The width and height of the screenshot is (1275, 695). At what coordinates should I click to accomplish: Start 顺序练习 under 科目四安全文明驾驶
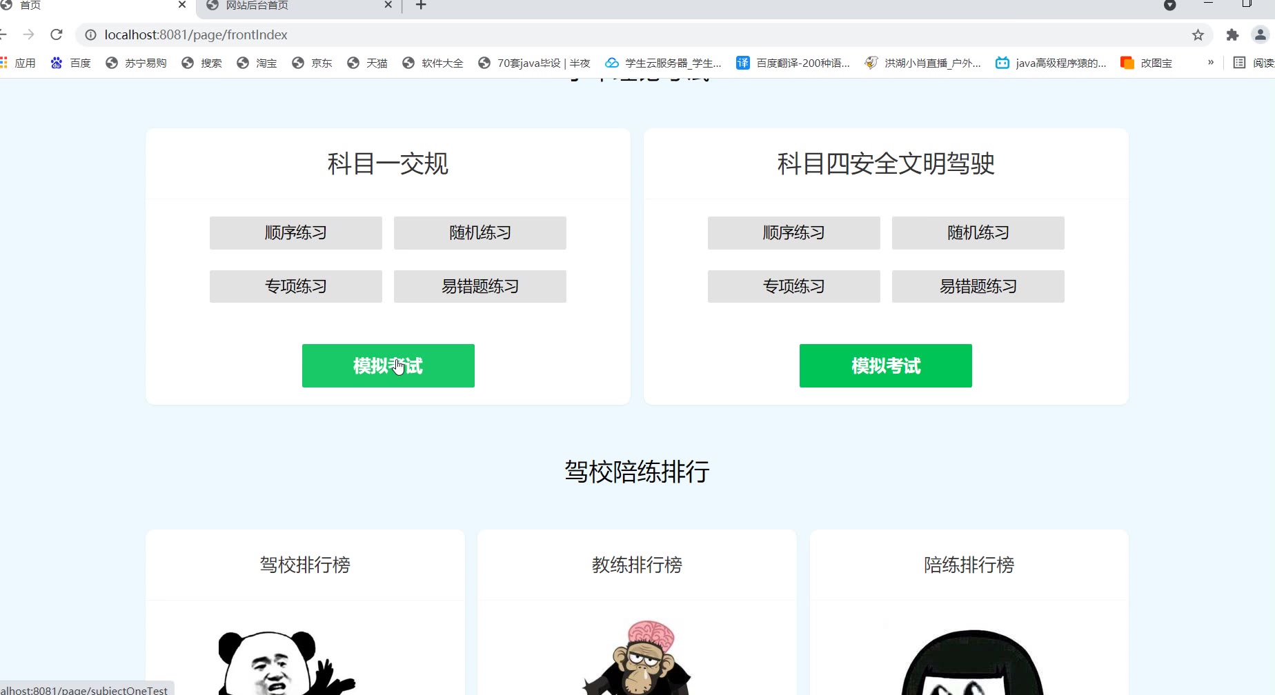point(794,233)
